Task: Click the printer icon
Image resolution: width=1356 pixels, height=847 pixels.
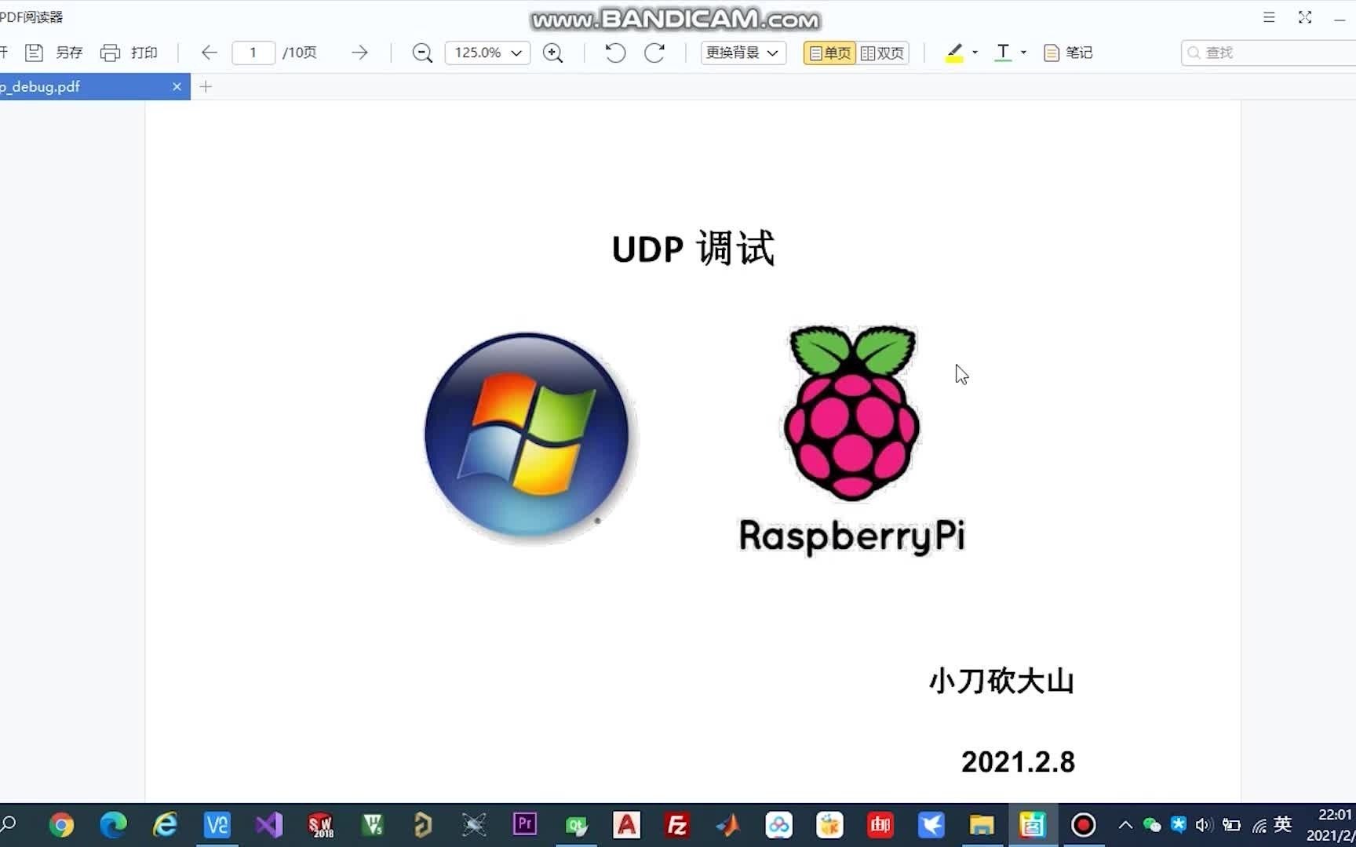Action: click(110, 53)
